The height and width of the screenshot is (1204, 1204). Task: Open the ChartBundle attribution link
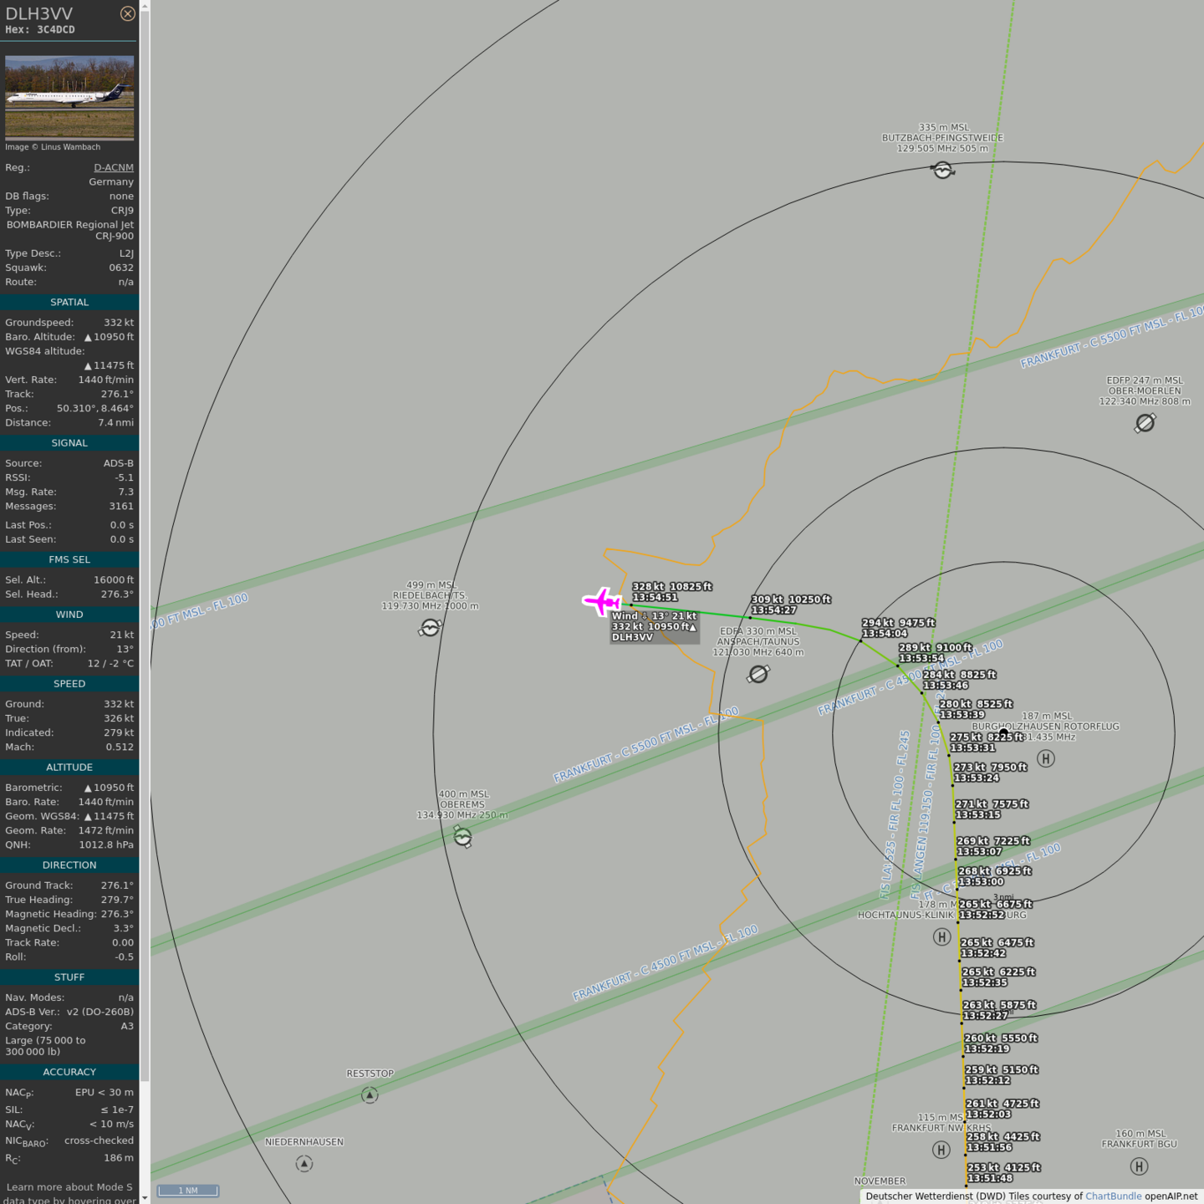tap(1113, 1196)
